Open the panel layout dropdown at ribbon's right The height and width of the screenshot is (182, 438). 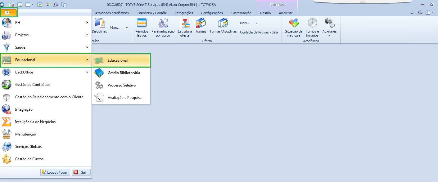[429, 13]
